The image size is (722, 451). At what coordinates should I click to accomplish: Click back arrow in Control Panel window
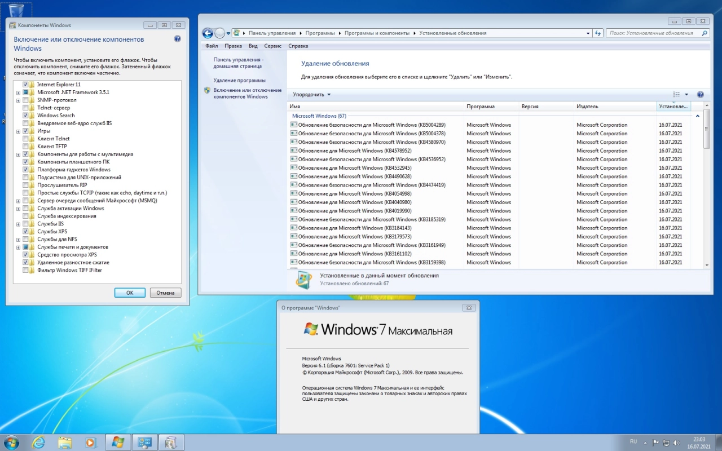pos(208,33)
